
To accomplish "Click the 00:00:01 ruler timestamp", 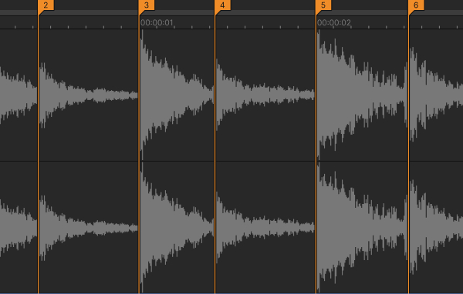I will tap(157, 22).
